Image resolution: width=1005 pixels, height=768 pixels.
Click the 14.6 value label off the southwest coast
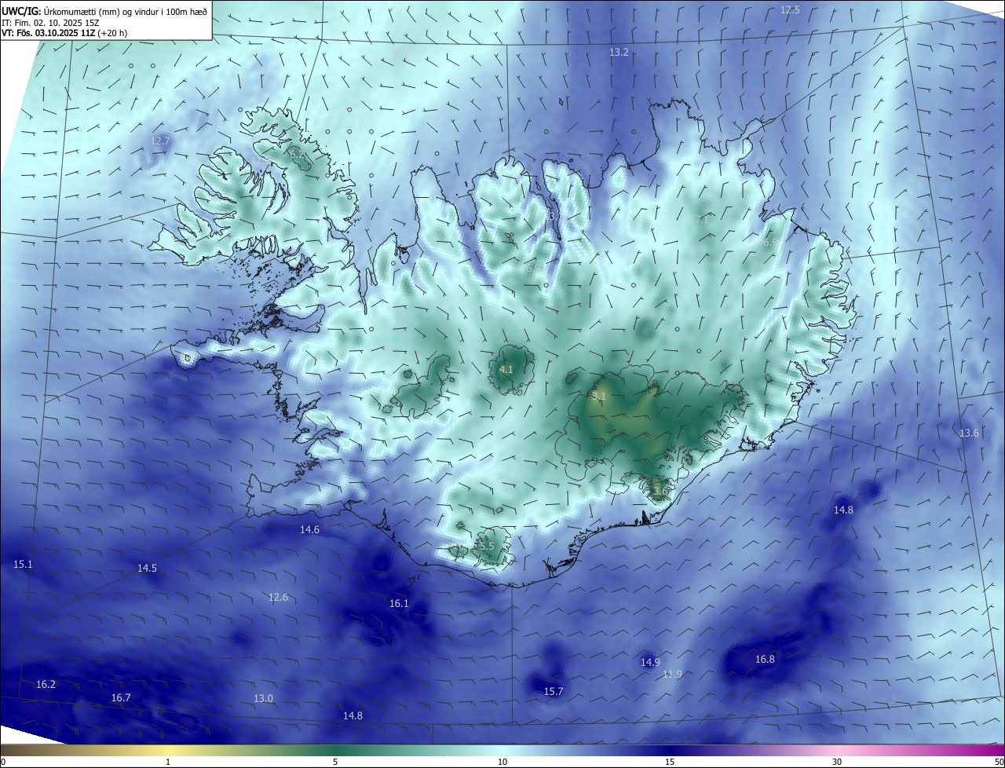click(x=309, y=530)
